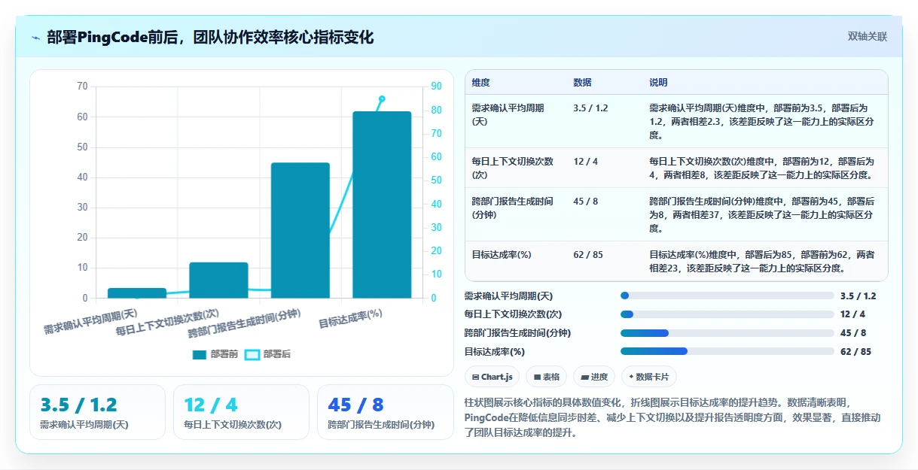This screenshot has width=918, height=470.
Task: Click the 需求确认平均周期 bar in the chart
Action: tap(137, 293)
